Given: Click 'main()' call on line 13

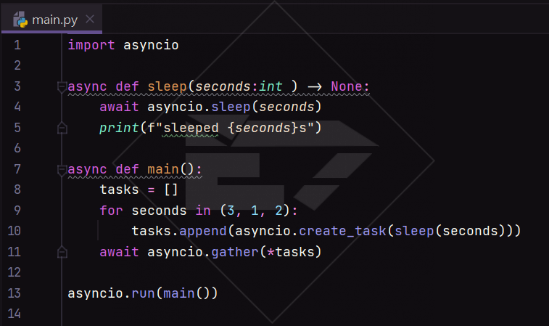Looking at the screenshot, I should (x=187, y=293).
